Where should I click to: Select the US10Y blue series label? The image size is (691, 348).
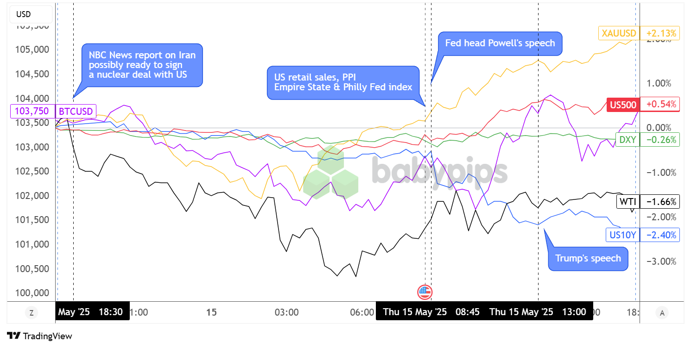click(622, 235)
